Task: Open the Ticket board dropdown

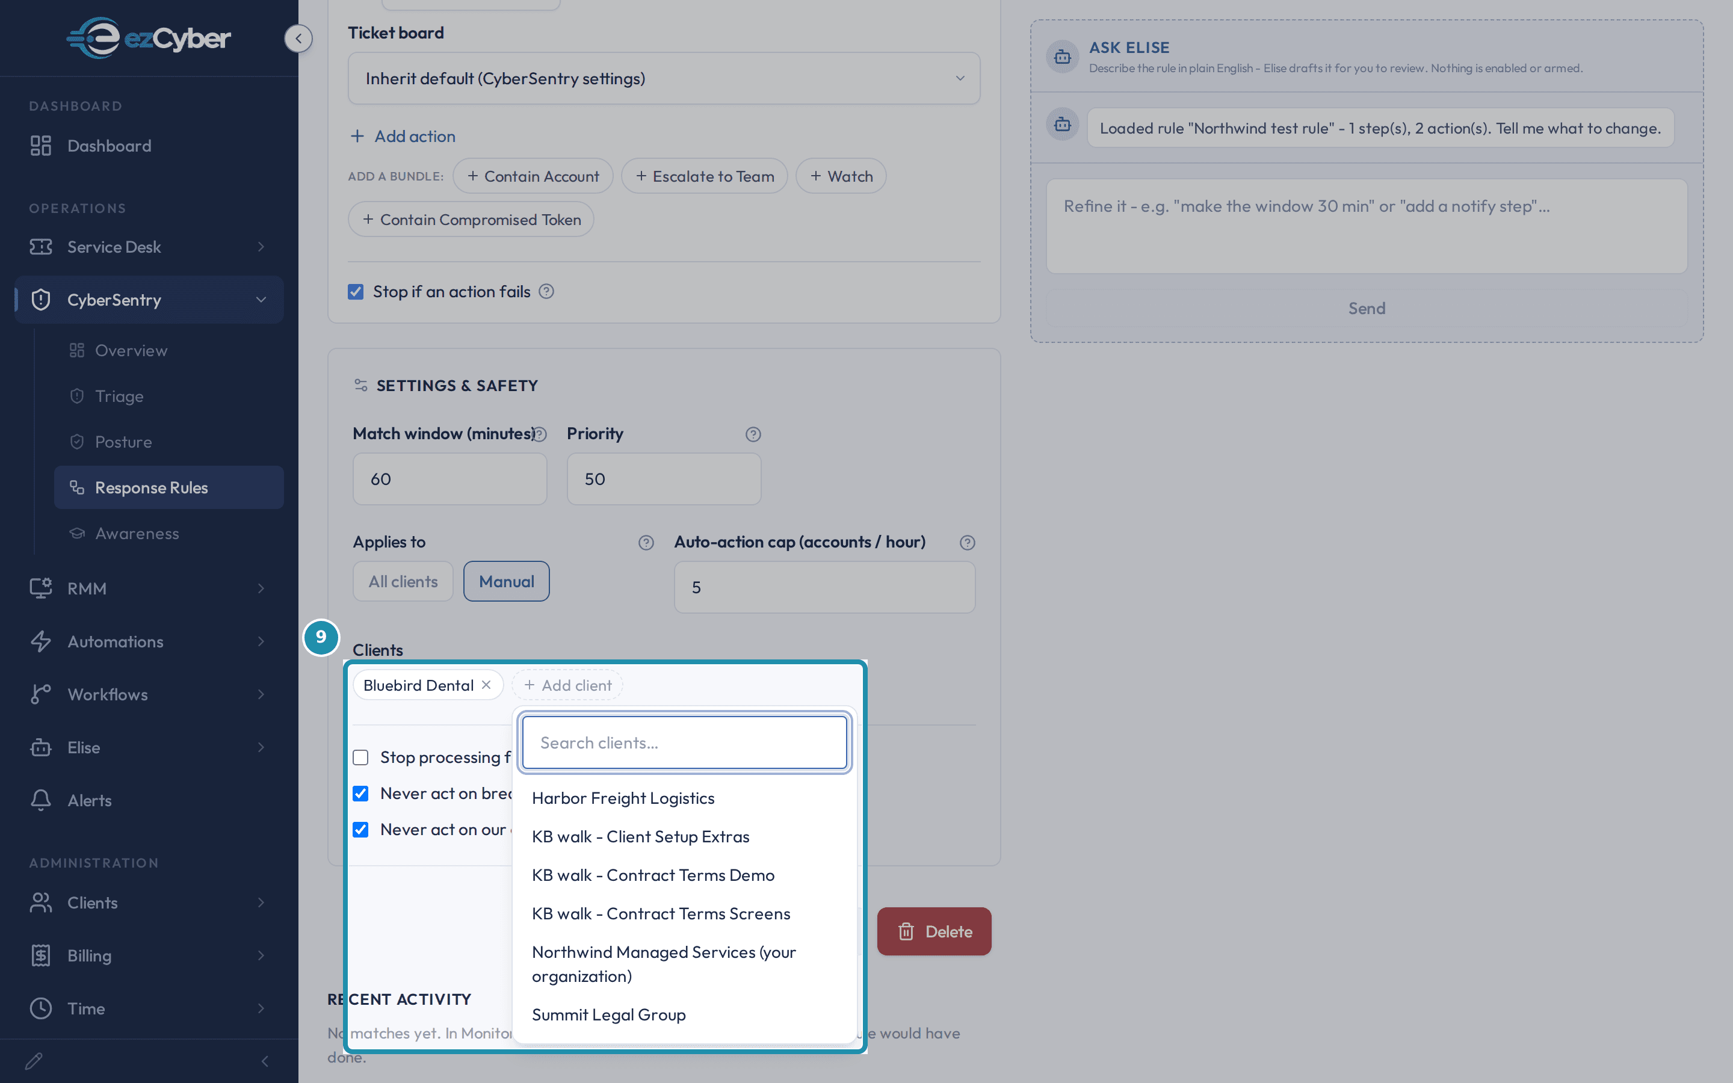Action: [x=664, y=78]
